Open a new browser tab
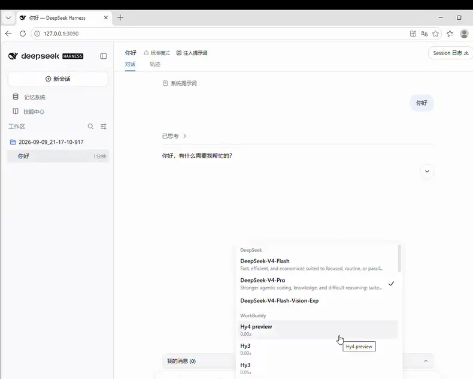 pos(120,18)
